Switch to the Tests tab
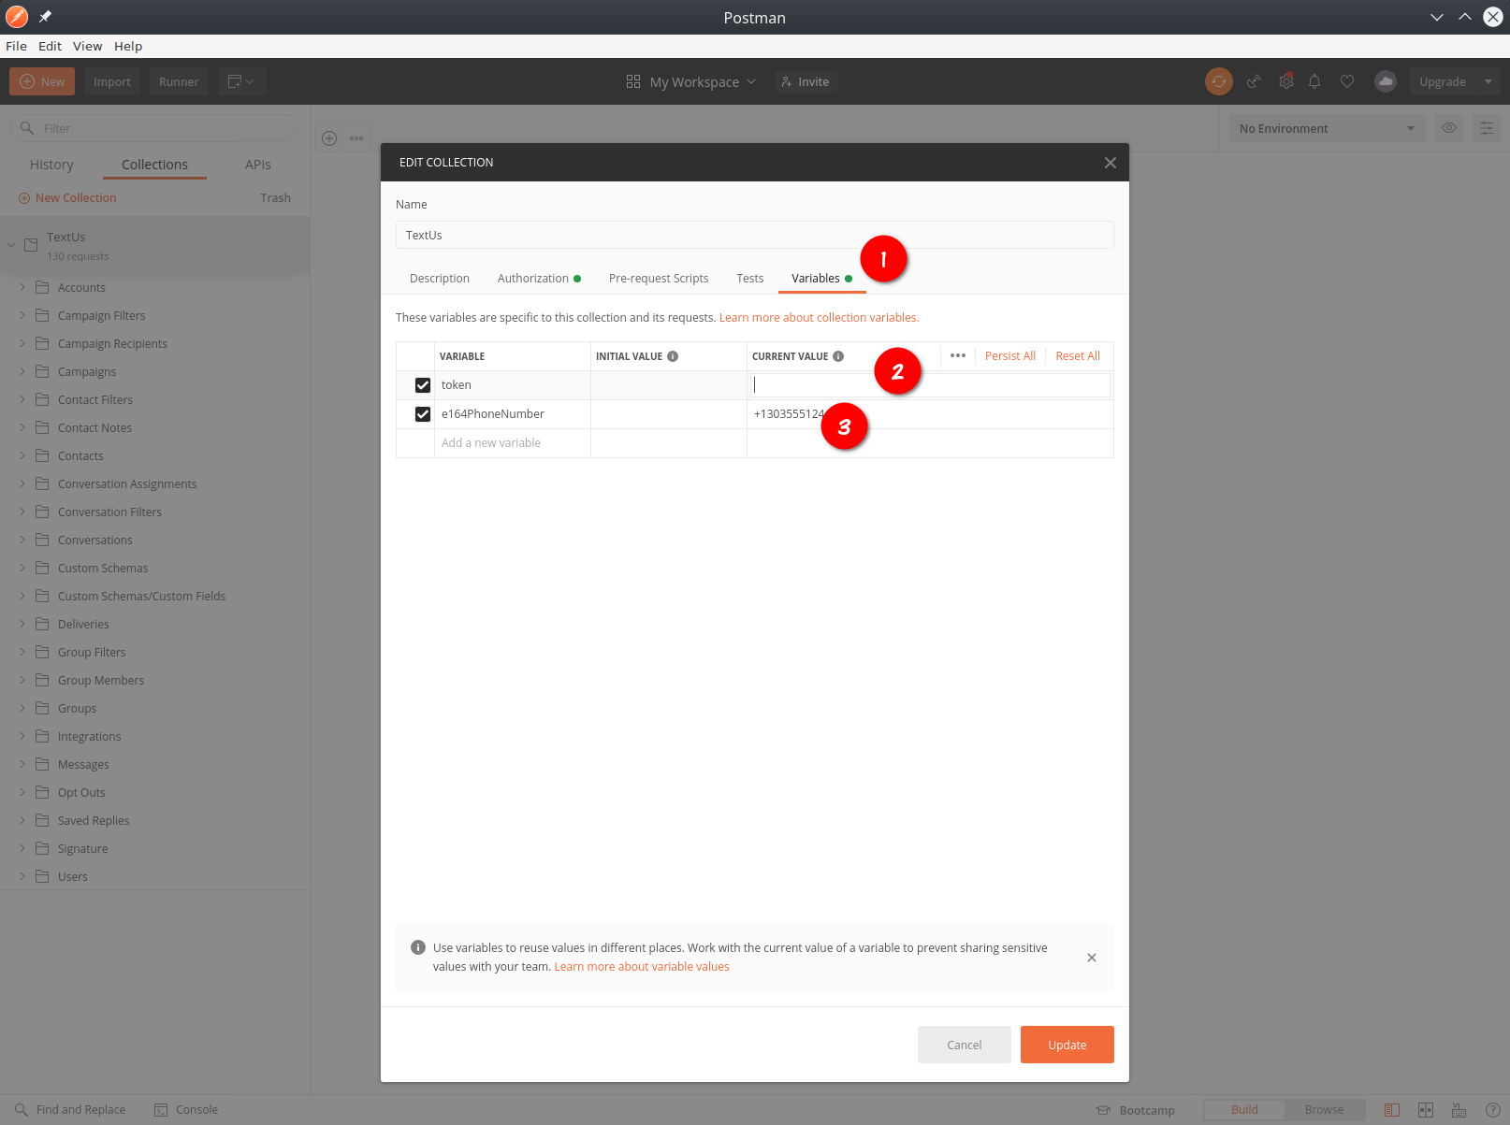This screenshot has width=1510, height=1125. pos(749,279)
